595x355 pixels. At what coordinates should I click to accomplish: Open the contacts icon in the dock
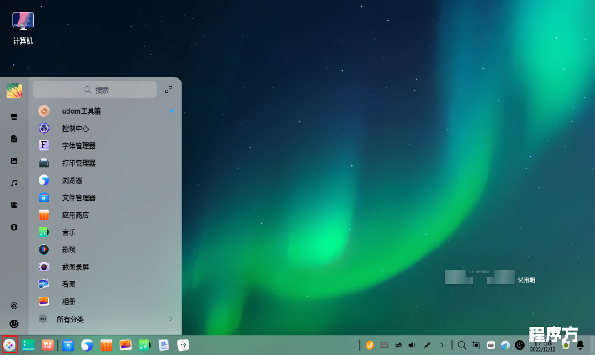tap(164, 345)
